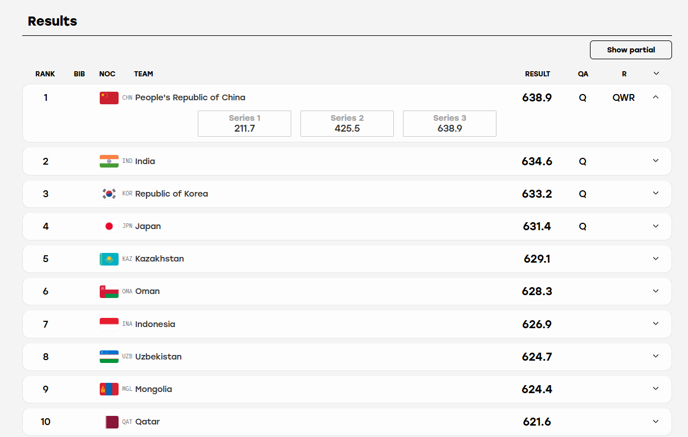This screenshot has height=437, width=688.
Task: Select the Series 3 score box
Action: tap(450, 124)
